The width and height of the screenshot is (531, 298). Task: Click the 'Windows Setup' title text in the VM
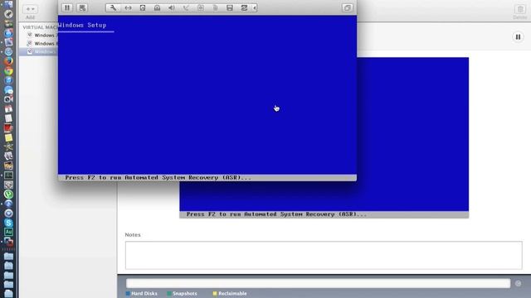(82, 25)
